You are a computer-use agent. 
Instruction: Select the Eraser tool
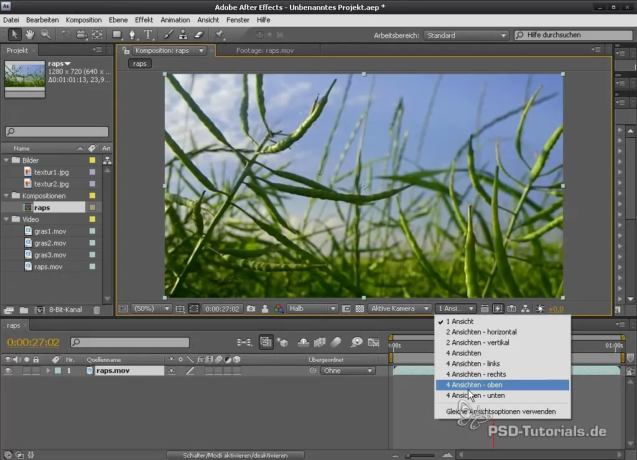click(x=199, y=35)
